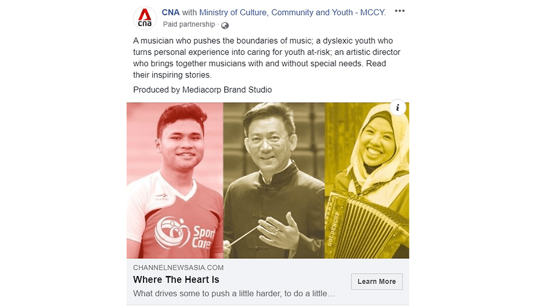Click the post caption about inspiring stories
Image resolution: width=545 pixels, height=306 pixels.
pyautogui.click(x=267, y=58)
